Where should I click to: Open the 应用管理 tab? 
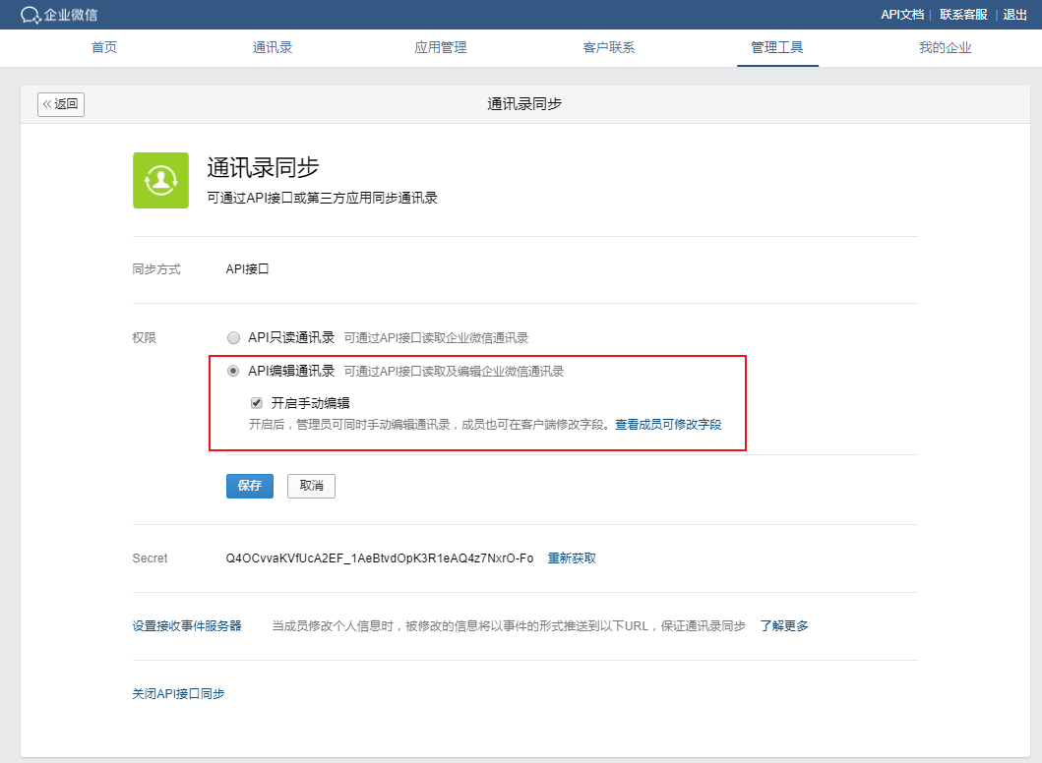point(441,47)
